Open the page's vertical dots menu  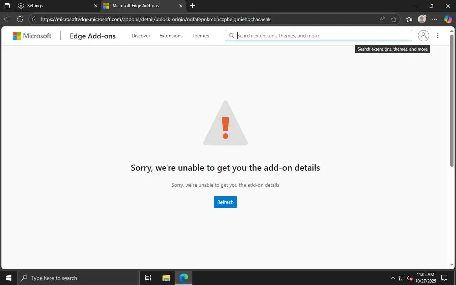438,36
